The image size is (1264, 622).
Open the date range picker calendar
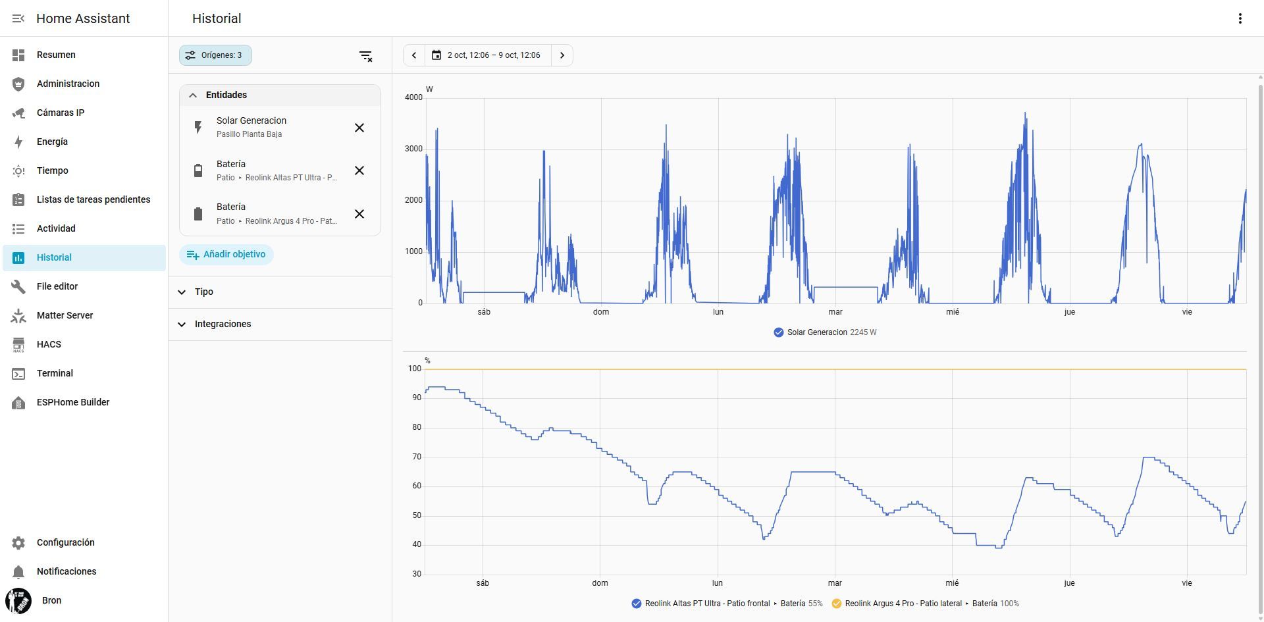pyautogui.click(x=488, y=55)
